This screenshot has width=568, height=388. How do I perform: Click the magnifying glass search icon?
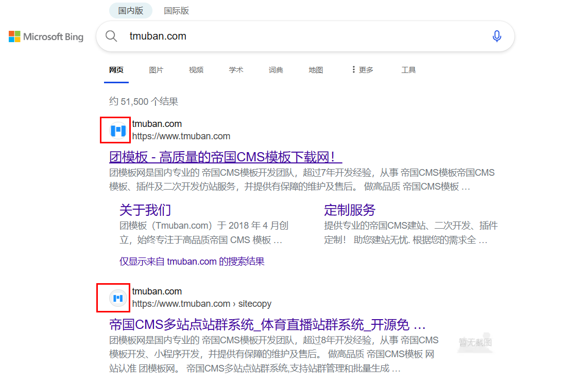pos(111,36)
